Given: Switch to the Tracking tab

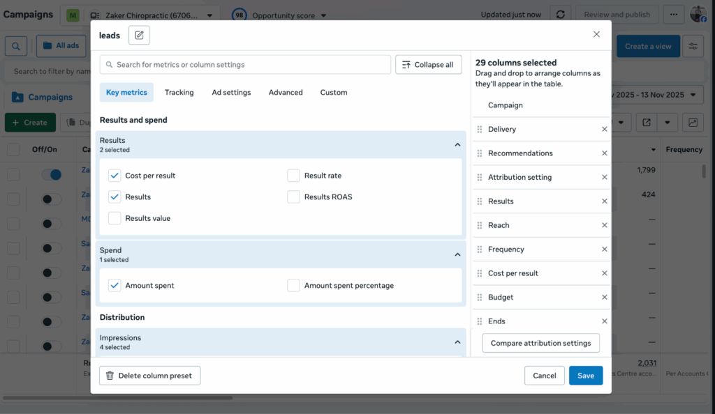Looking at the screenshot, I should (x=179, y=93).
